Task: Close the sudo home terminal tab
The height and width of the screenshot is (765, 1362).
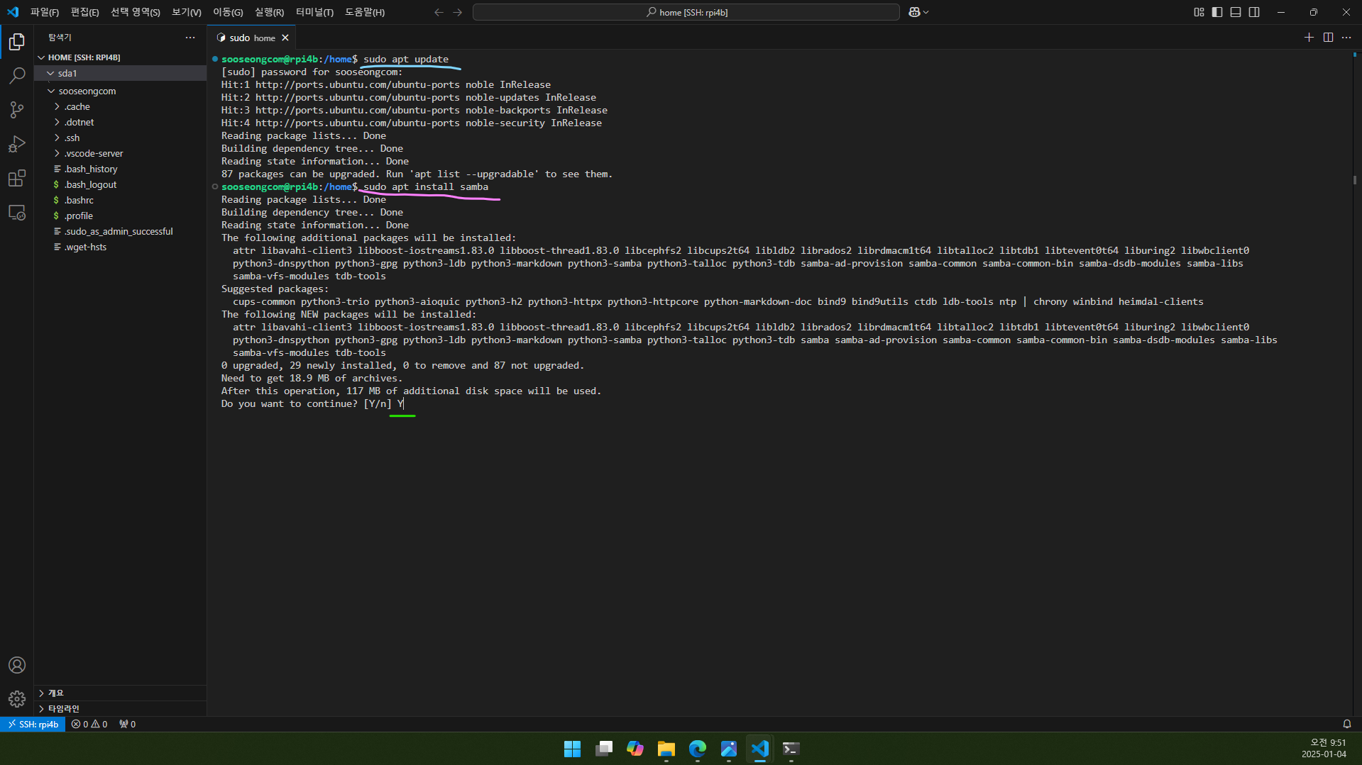Action: pos(285,38)
